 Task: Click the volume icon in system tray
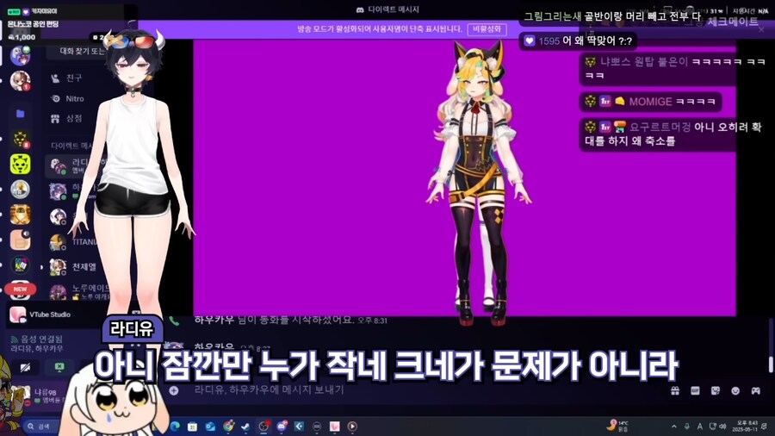(722, 427)
